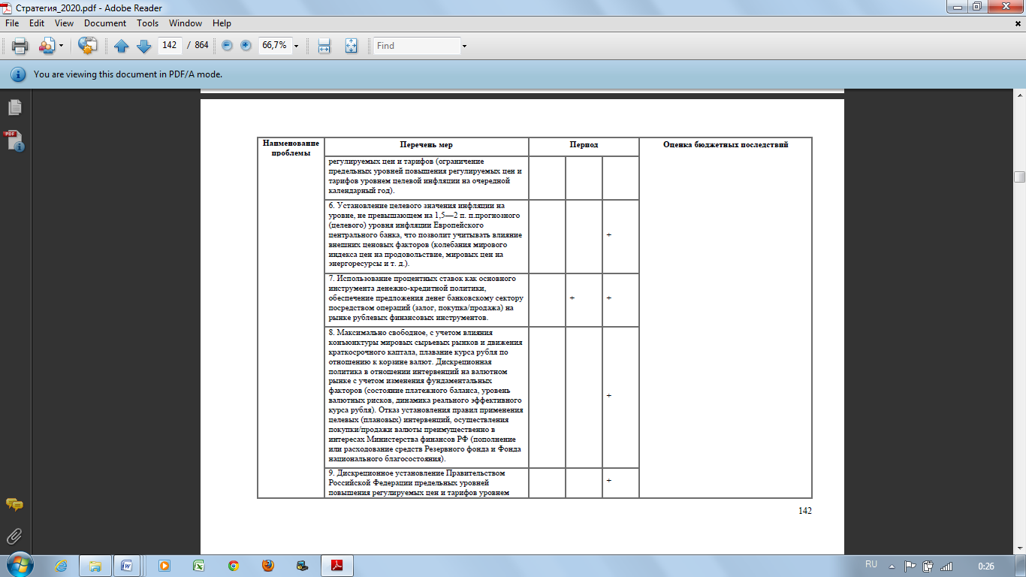Click the total page count '864'
Viewport: 1026px width, 577px height.
tap(201, 46)
